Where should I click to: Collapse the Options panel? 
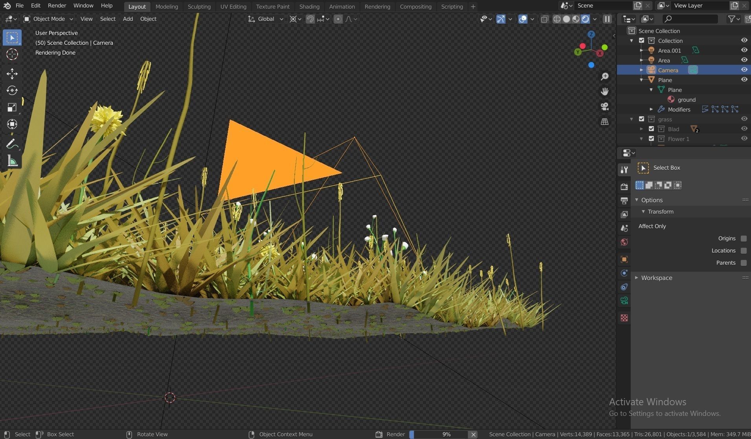pos(637,200)
